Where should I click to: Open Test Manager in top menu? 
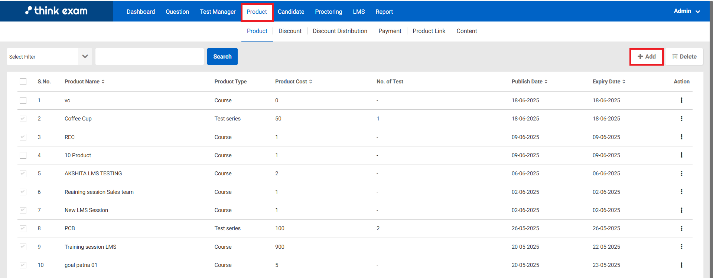[x=218, y=12]
